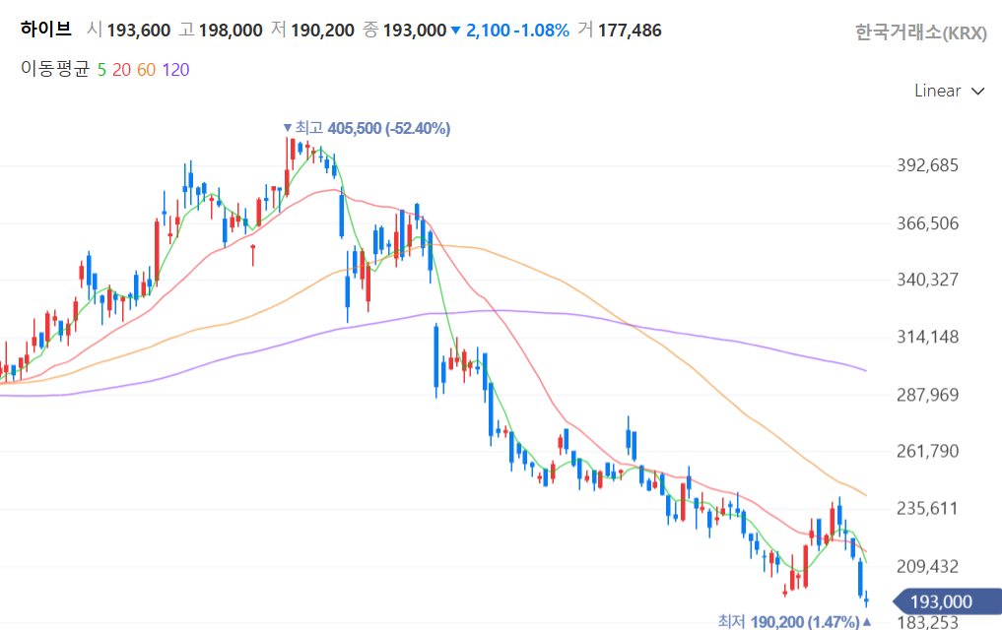Click the 366,506 price axis label
This screenshot has height=630, width=1002.
click(x=928, y=223)
